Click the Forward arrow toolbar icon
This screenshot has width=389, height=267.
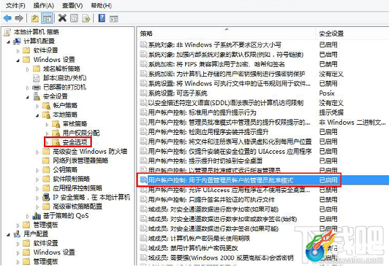pos(20,18)
